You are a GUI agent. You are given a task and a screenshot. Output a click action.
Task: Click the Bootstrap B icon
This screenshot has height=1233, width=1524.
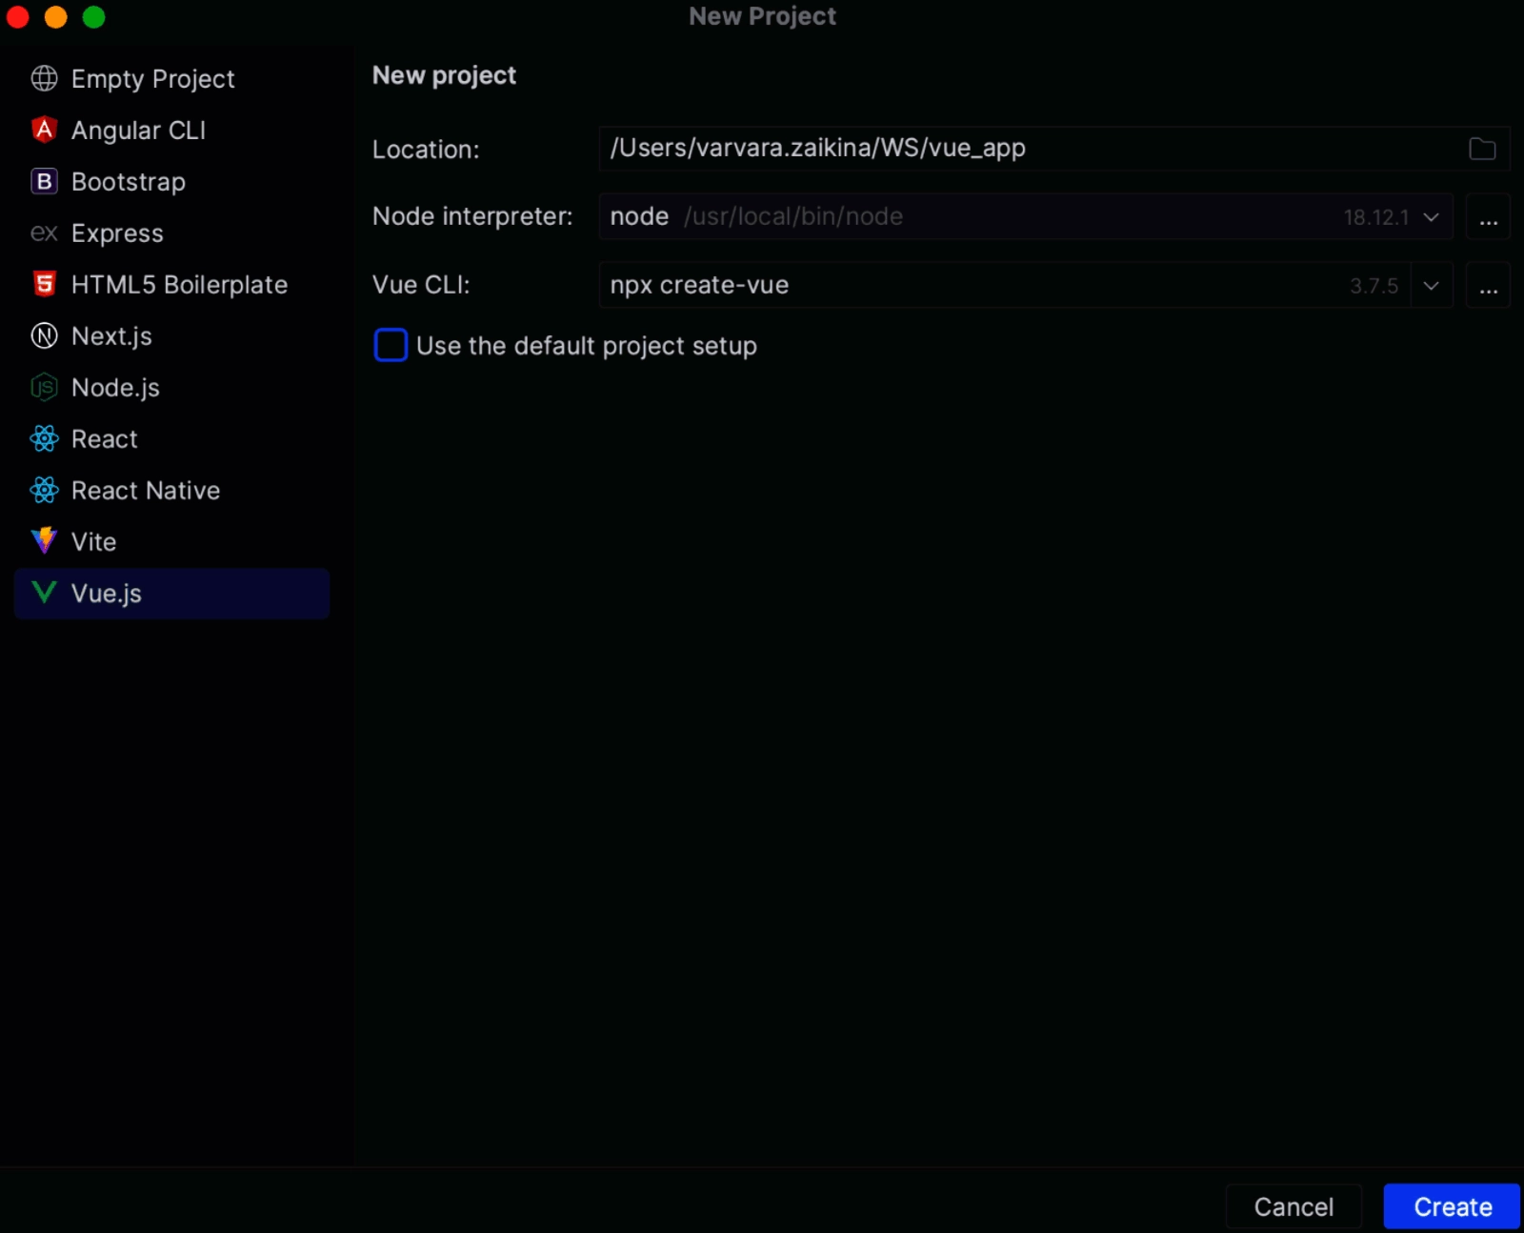point(44,181)
